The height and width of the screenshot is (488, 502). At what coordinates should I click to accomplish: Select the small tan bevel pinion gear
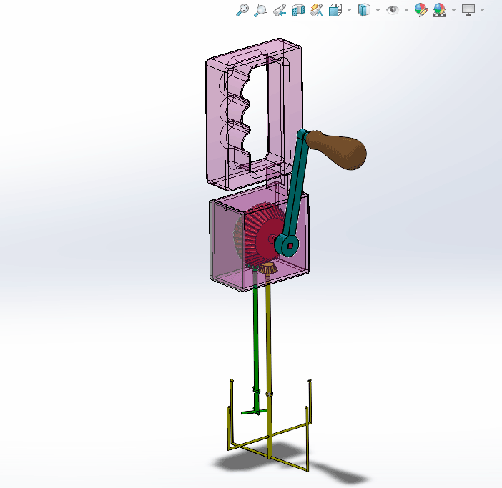[x=267, y=269]
